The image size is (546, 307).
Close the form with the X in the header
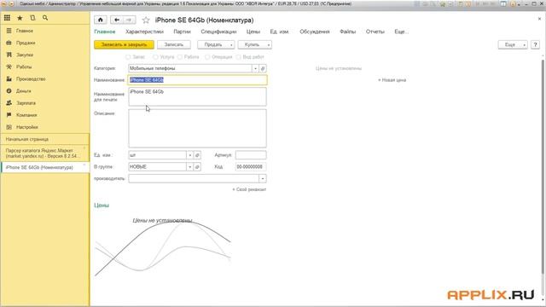pyautogui.click(x=539, y=19)
